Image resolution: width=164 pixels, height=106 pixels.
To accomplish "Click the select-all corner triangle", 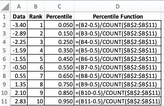I will click(6, 6).
